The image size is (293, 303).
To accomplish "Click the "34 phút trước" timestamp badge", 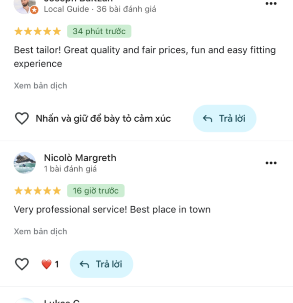I will (99, 31).
